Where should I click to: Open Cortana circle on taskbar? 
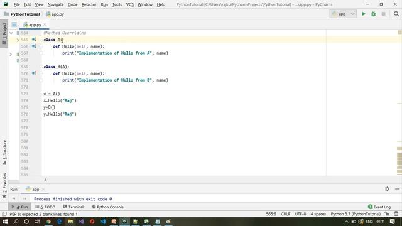(26, 222)
